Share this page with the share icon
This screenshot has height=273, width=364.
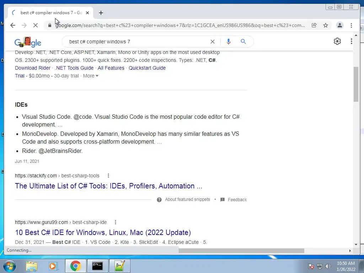[314, 25]
